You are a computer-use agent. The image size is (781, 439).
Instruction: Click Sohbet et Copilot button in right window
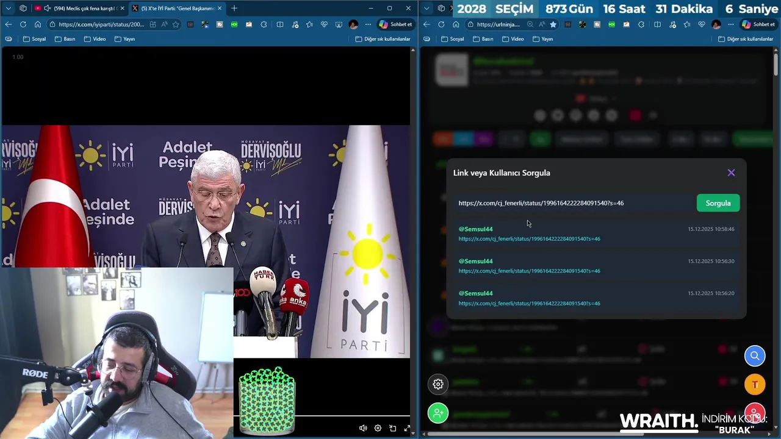pos(758,24)
